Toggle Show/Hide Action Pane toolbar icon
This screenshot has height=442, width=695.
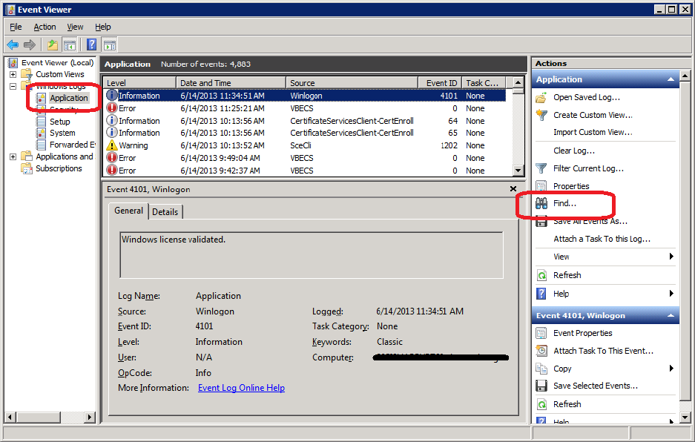click(x=109, y=45)
